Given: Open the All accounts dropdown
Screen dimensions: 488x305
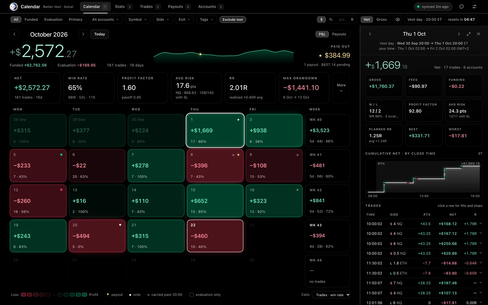Looking at the screenshot, I should pos(106,20).
